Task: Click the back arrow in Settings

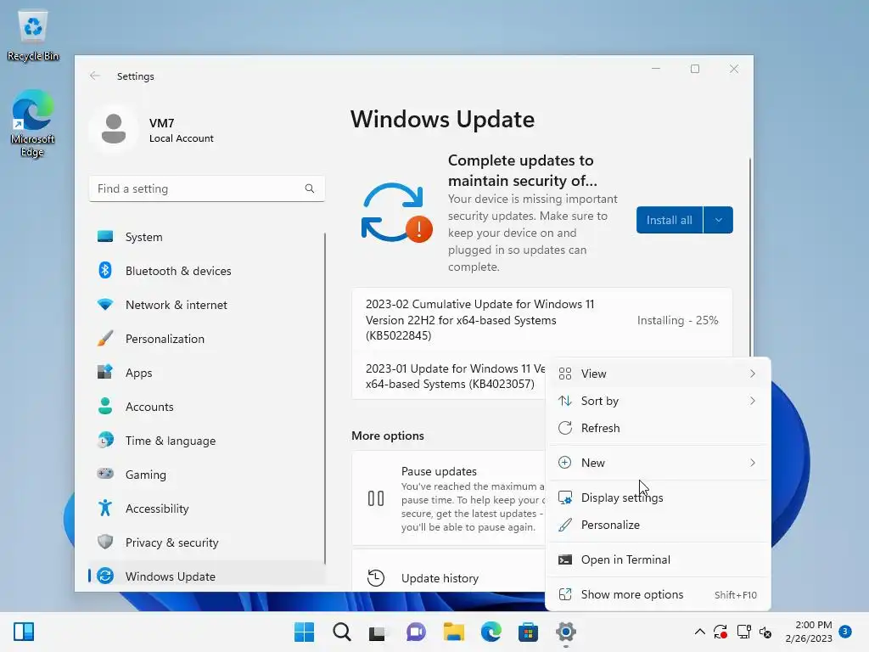Action: 95,76
